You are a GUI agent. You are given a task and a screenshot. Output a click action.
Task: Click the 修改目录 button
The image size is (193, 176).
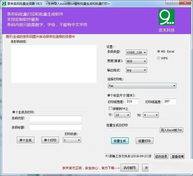click(161, 156)
